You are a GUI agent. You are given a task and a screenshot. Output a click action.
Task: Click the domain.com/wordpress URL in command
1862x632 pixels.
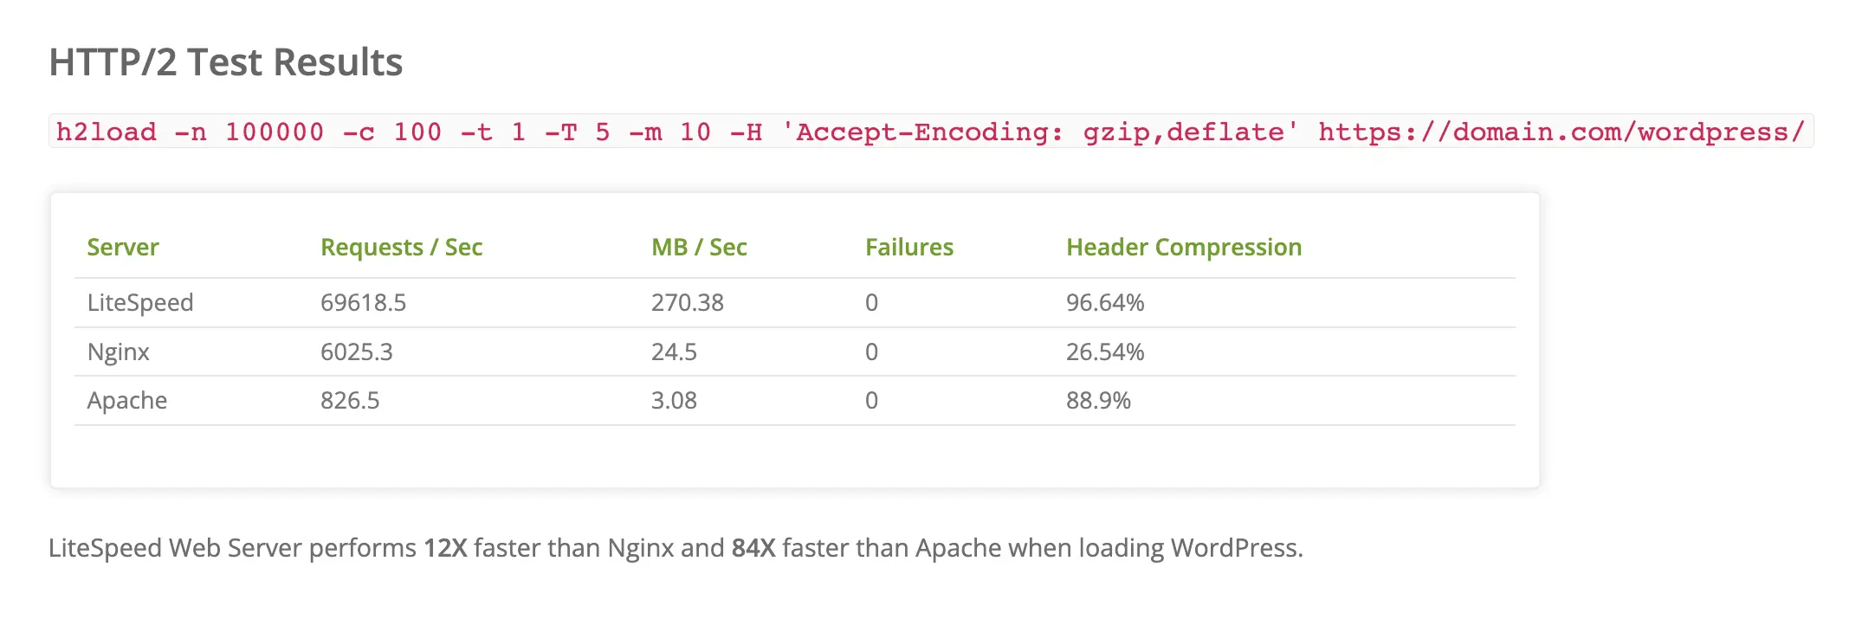click(x=1561, y=132)
